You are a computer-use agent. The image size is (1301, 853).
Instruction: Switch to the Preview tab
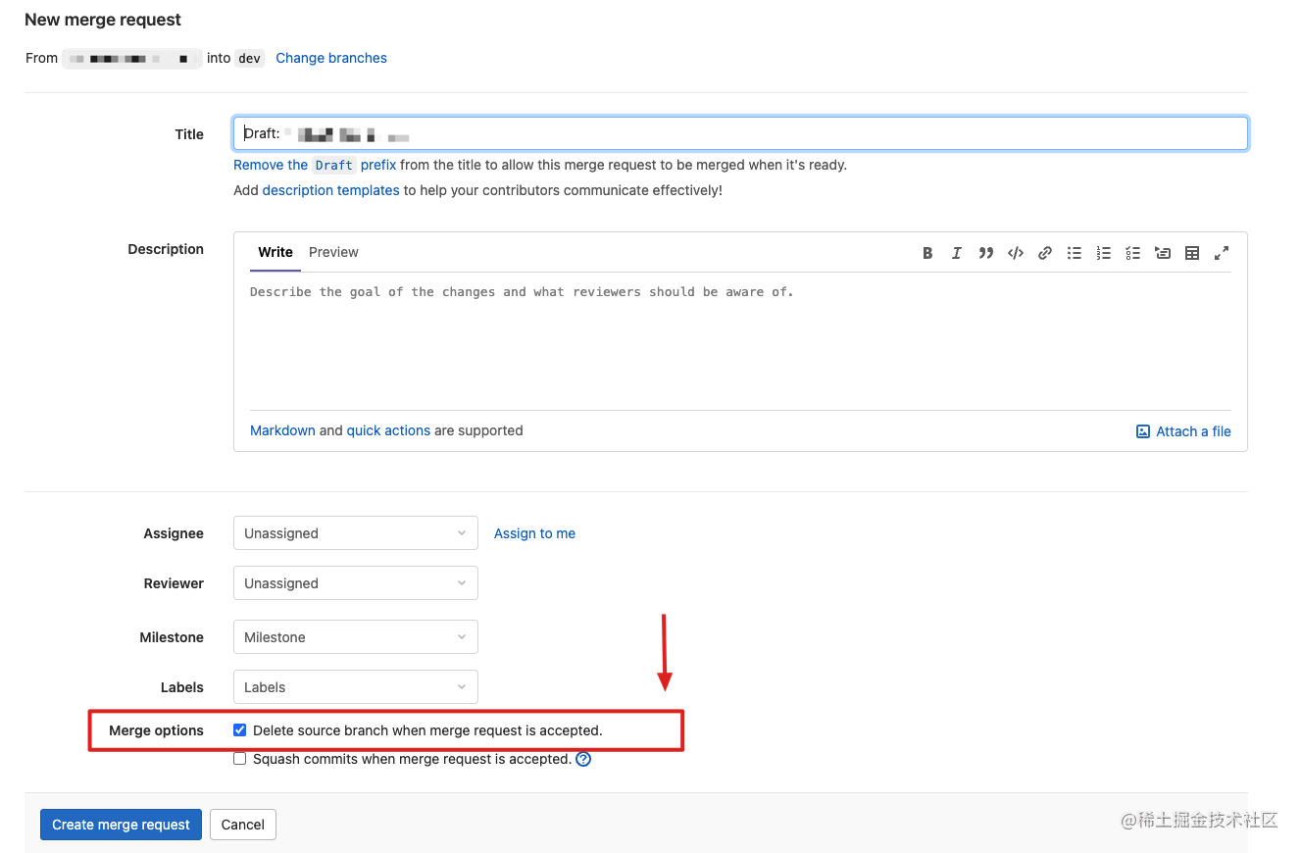coord(333,252)
